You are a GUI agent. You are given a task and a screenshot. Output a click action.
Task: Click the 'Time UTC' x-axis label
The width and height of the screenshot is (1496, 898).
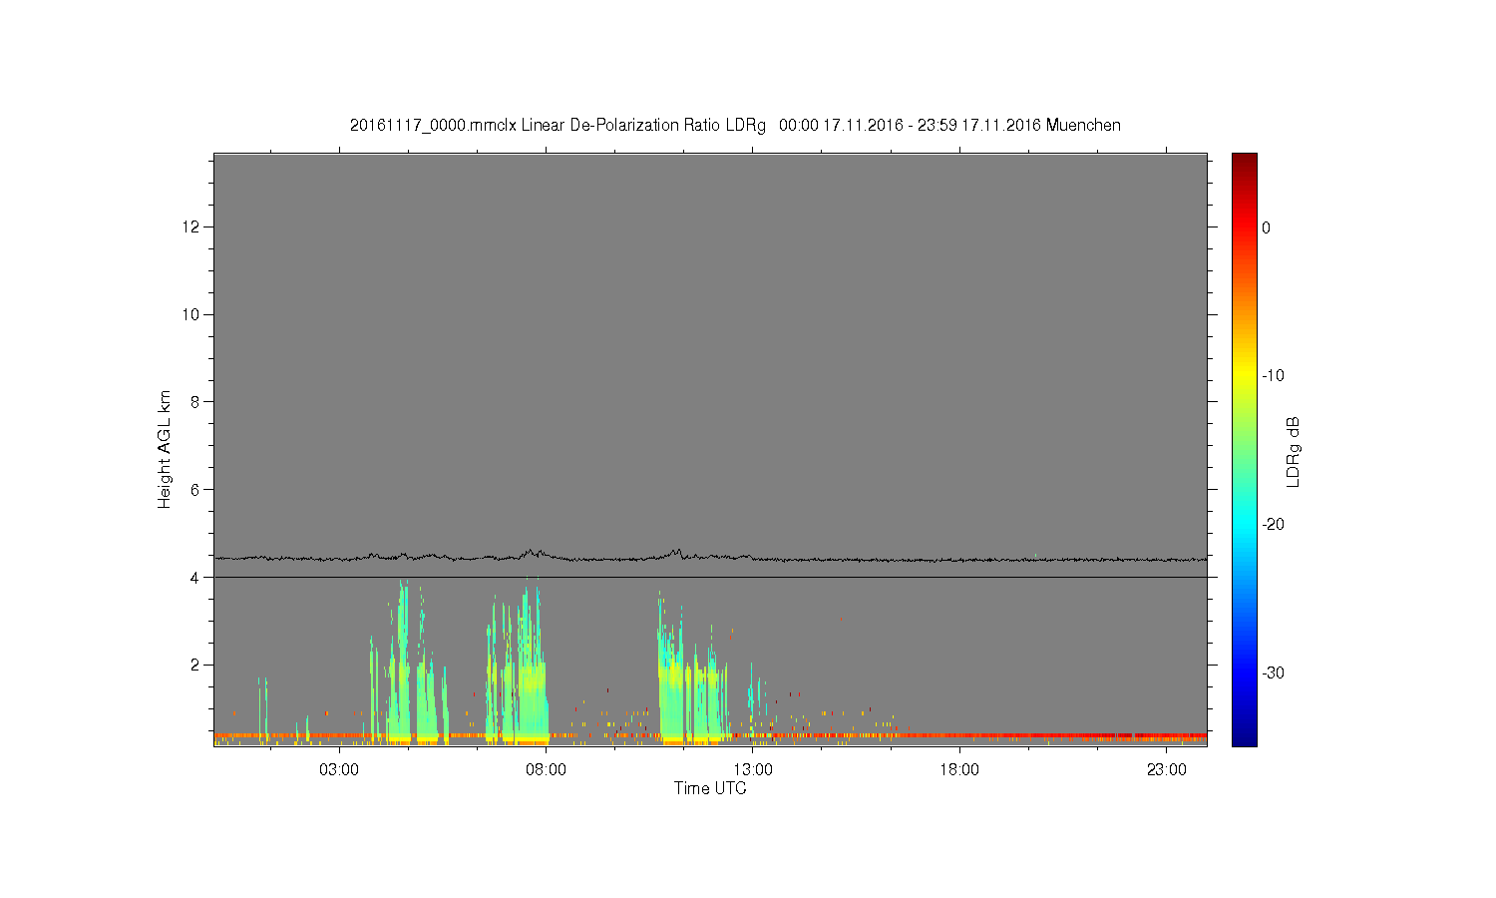(710, 788)
